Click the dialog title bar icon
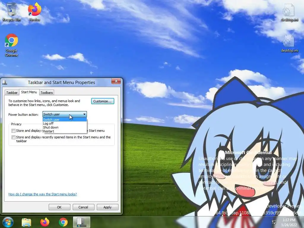Image resolution: width=304 pixels, height=228 pixels. (x=5, y=83)
